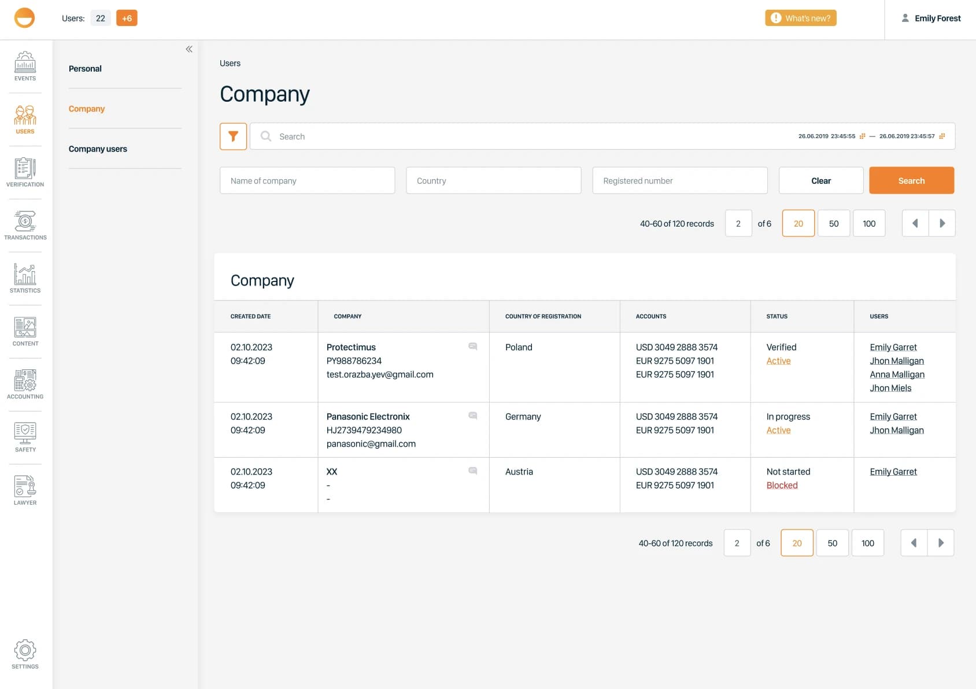Focus the Name of company field
The image size is (976, 689).
(x=307, y=180)
